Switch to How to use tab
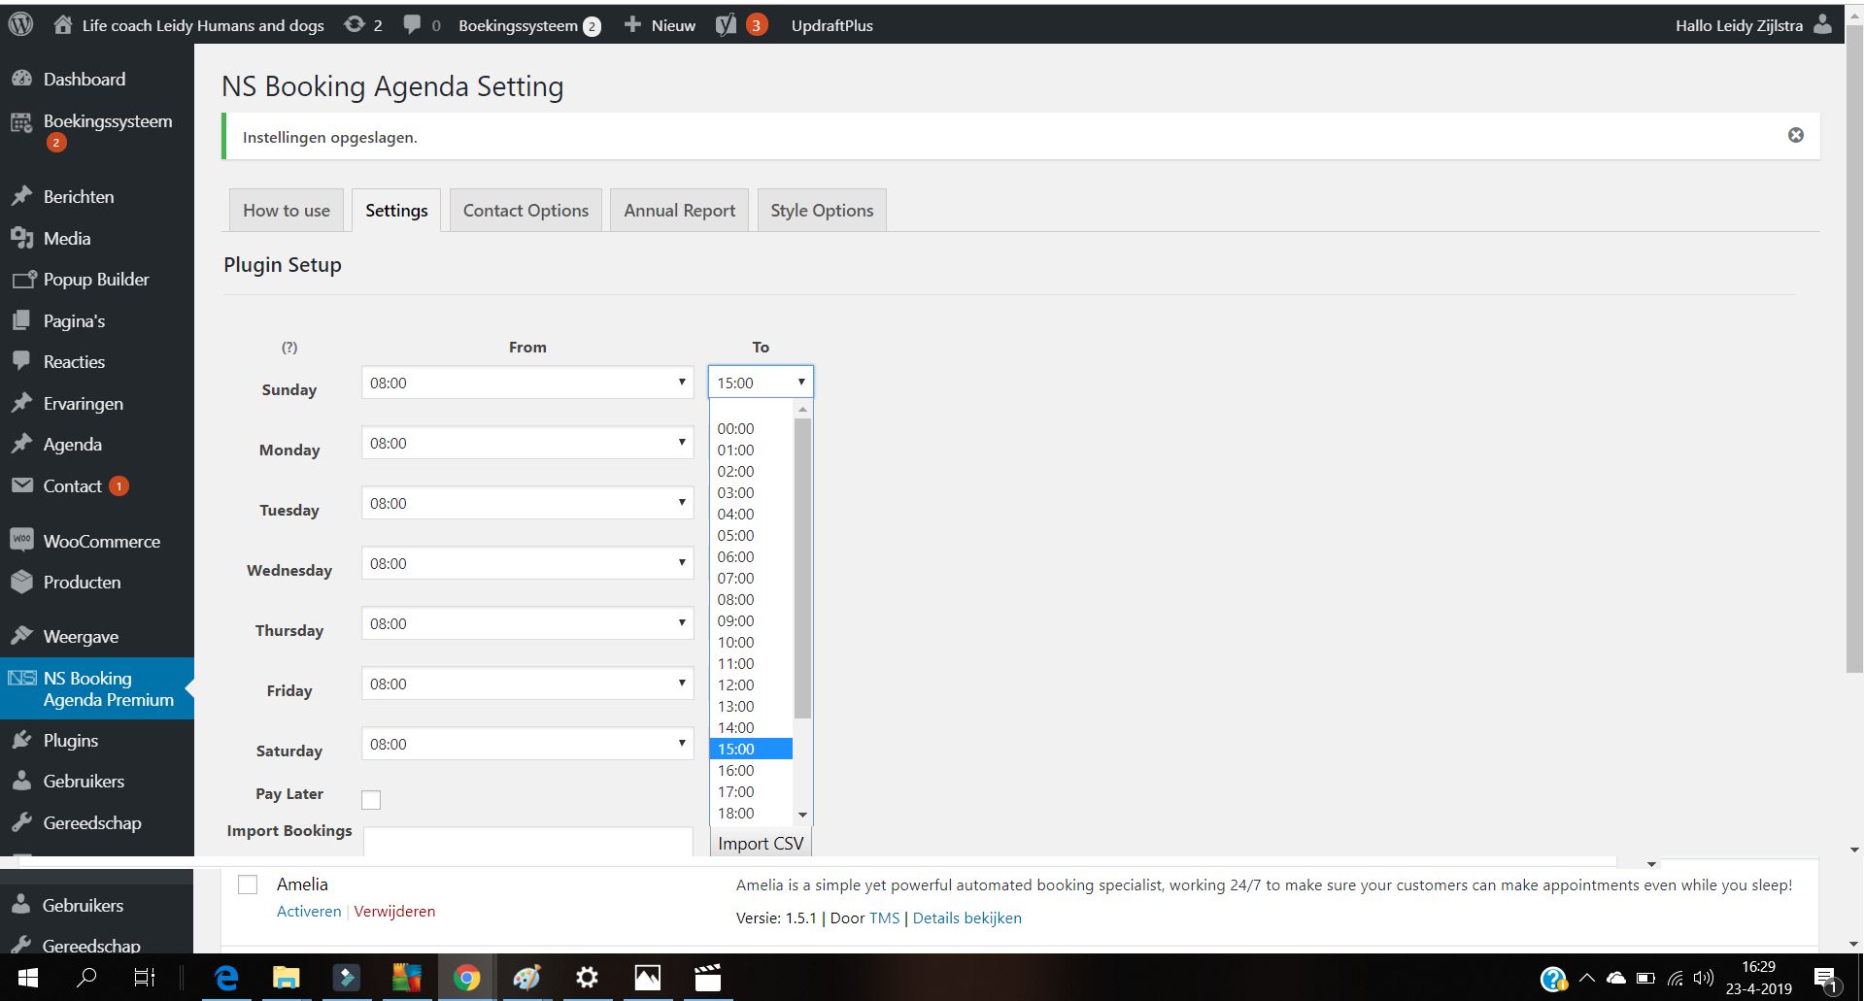Image resolution: width=1864 pixels, height=1001 pixels. (x=287, y=211)
